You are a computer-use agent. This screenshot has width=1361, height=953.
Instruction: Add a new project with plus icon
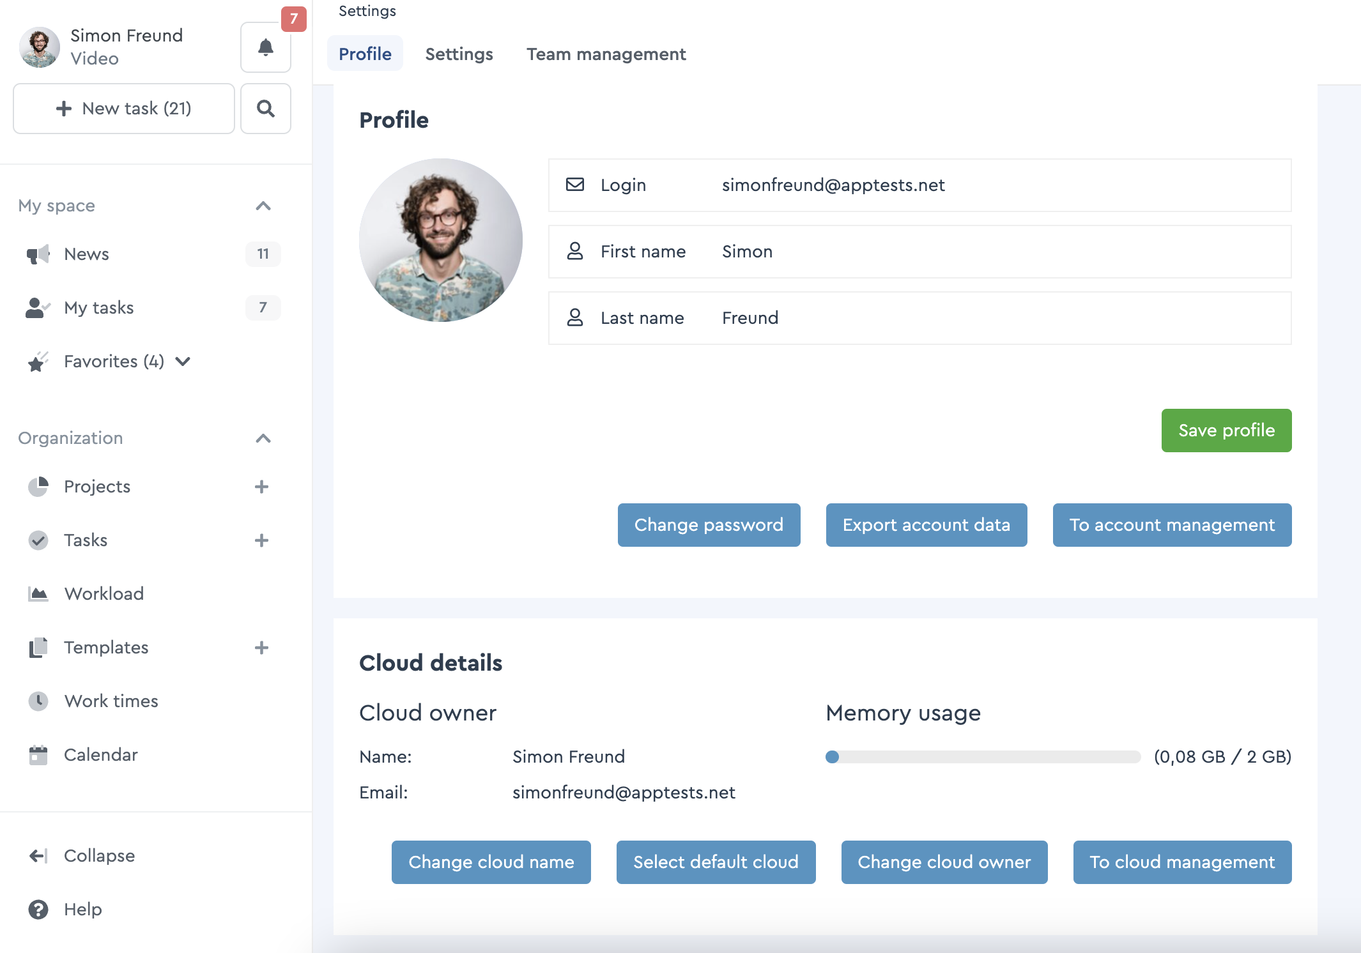point(261,487)
